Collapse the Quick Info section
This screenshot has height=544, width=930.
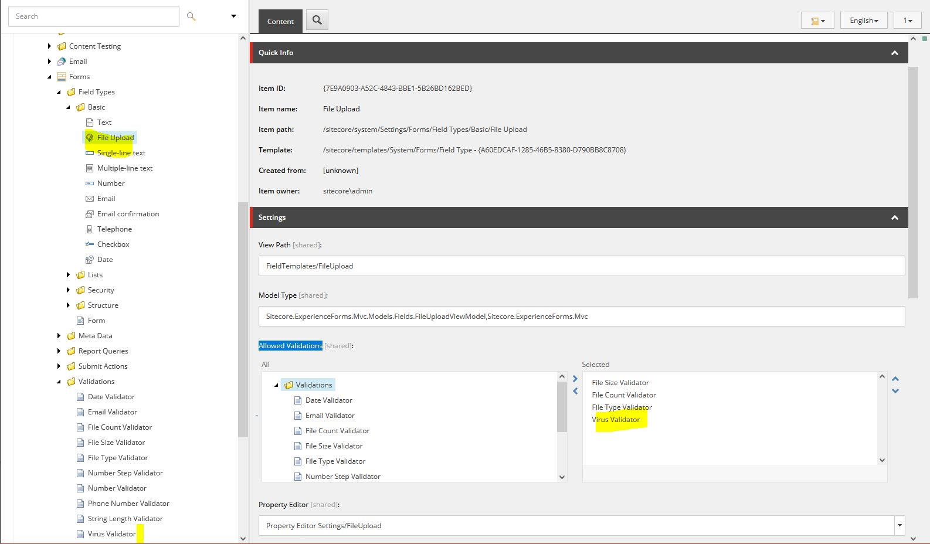(x=894, y=53)
